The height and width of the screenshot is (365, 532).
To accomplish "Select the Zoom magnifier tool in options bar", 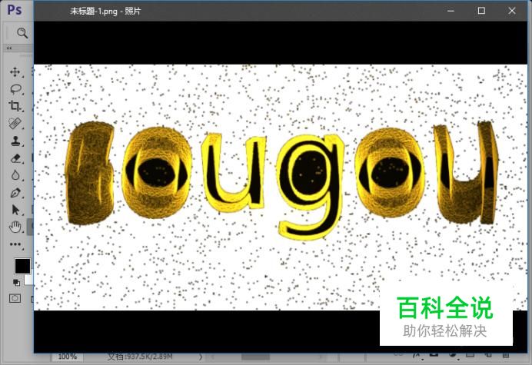I will pos(22,33).
